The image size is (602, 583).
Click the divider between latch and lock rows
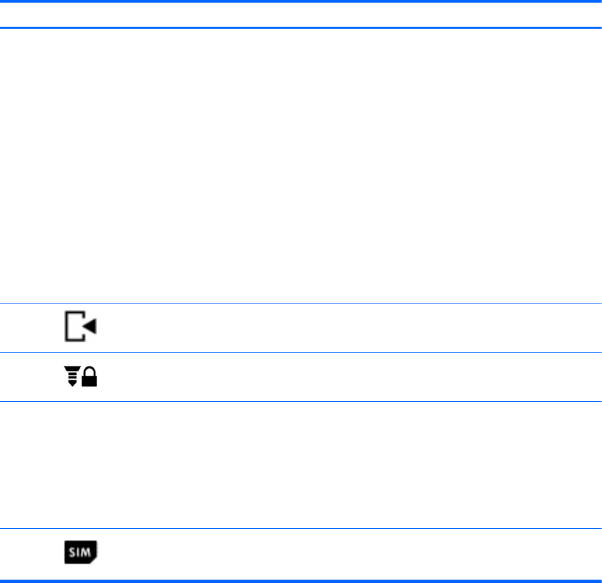(x=301, y=352)
